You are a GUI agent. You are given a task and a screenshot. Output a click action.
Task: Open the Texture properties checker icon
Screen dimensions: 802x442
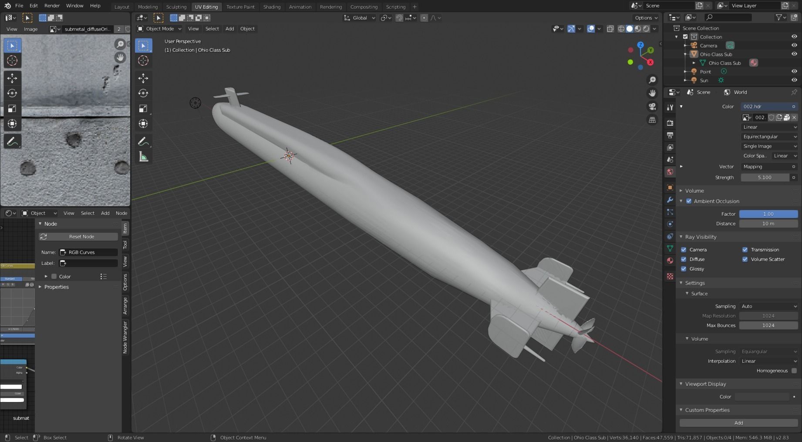tap(670, 276)
